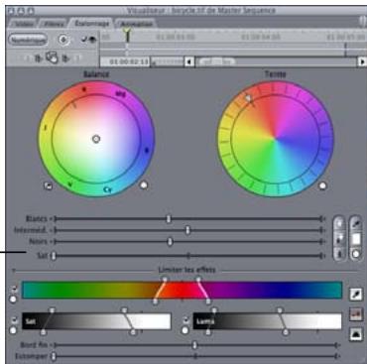Click the Luma range top left handle
Image resolution: width=367 pixels, height=364 pixels.
coord(214,310)
